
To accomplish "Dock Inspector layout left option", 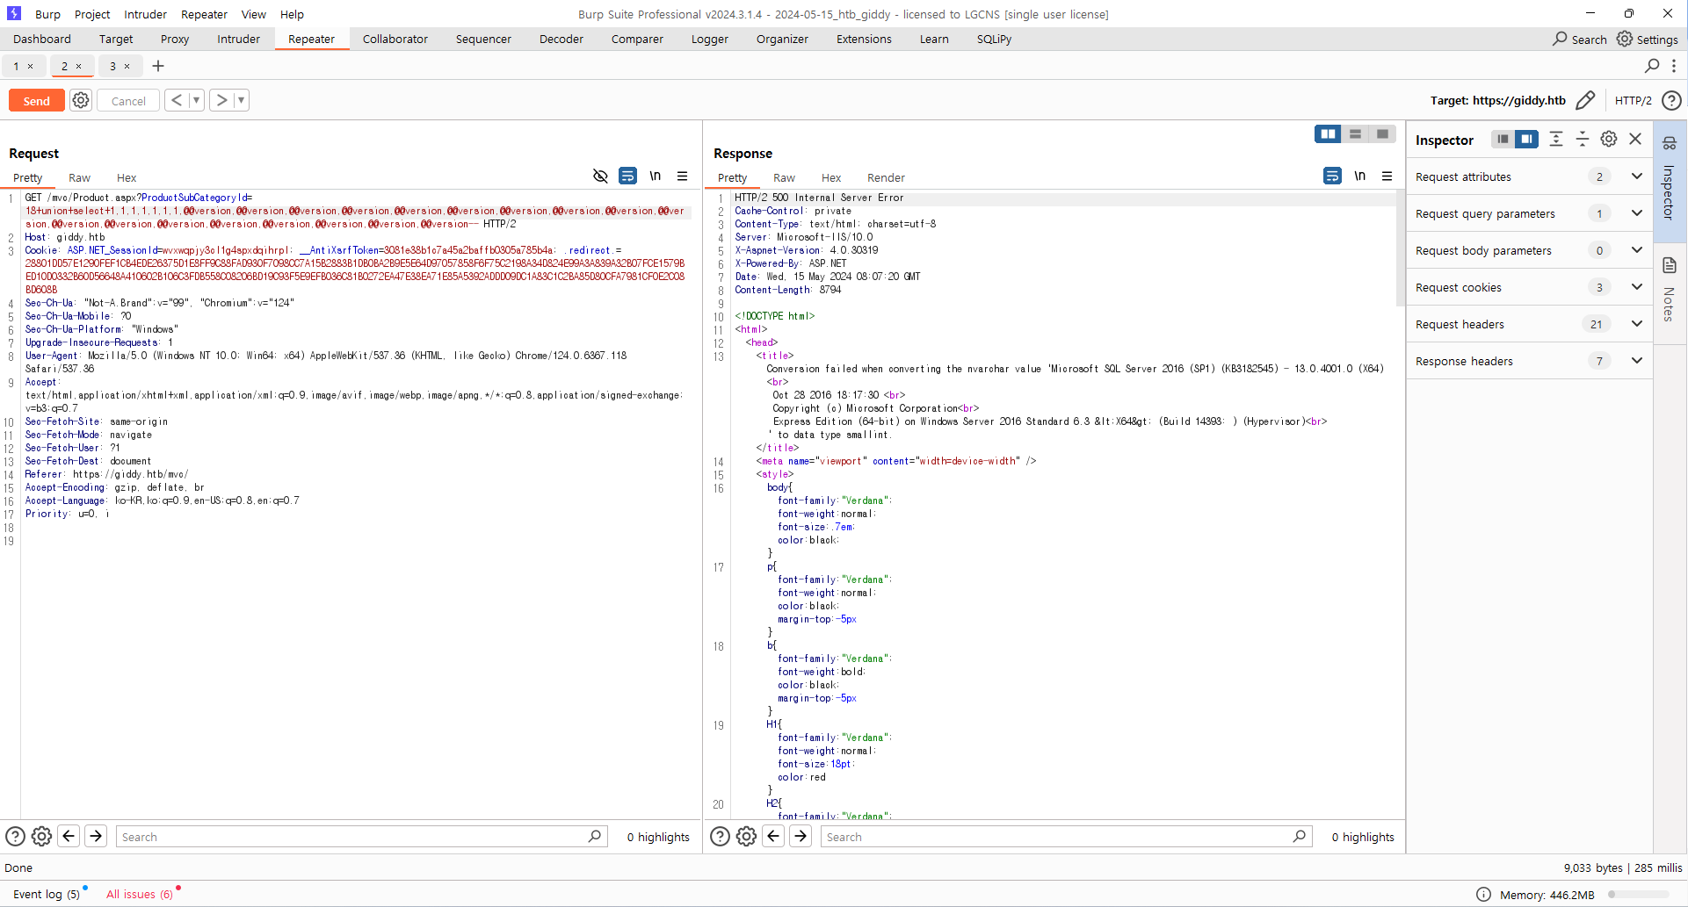I will [1503, 139].
